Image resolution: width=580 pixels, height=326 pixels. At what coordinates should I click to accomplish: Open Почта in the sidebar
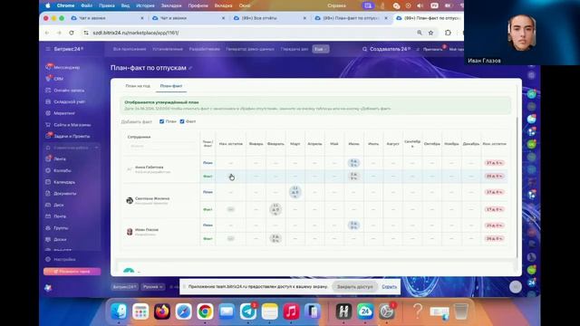tap(60, 216)
